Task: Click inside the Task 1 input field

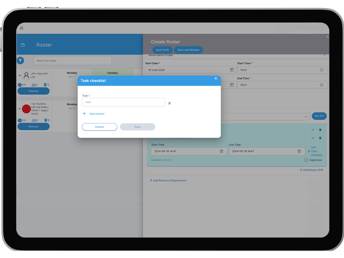Action: (123, 102)
